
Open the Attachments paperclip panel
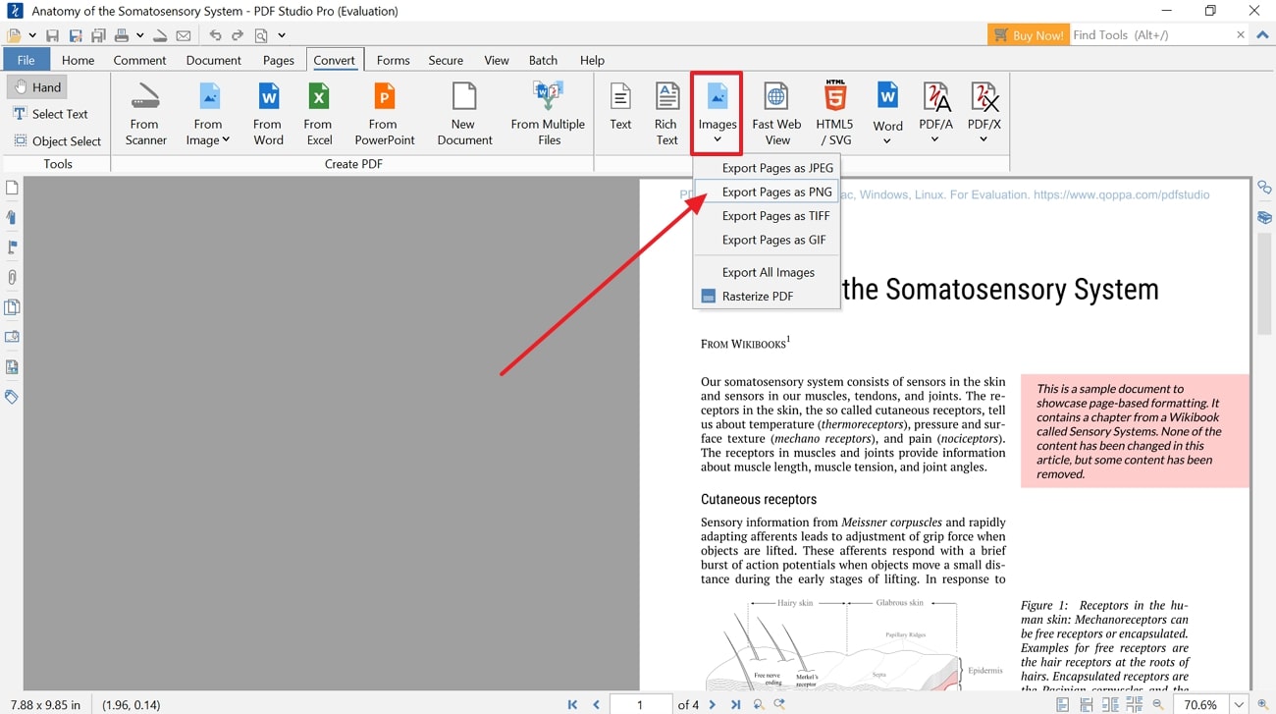coord(12,277)
